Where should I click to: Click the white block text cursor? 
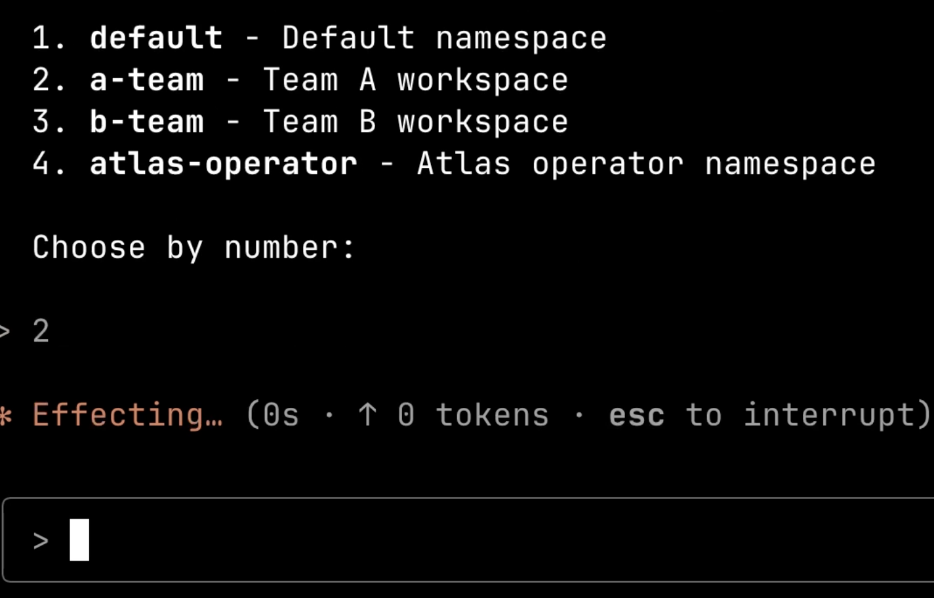(79, 540)
